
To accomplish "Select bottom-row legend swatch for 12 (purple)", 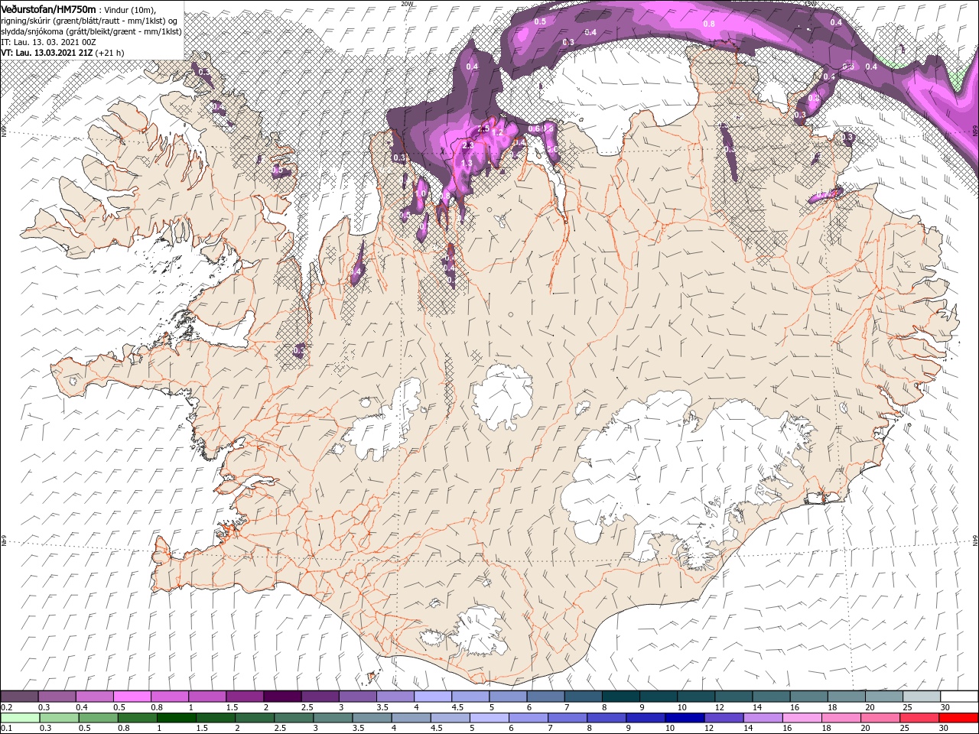I will click(724, 718).
